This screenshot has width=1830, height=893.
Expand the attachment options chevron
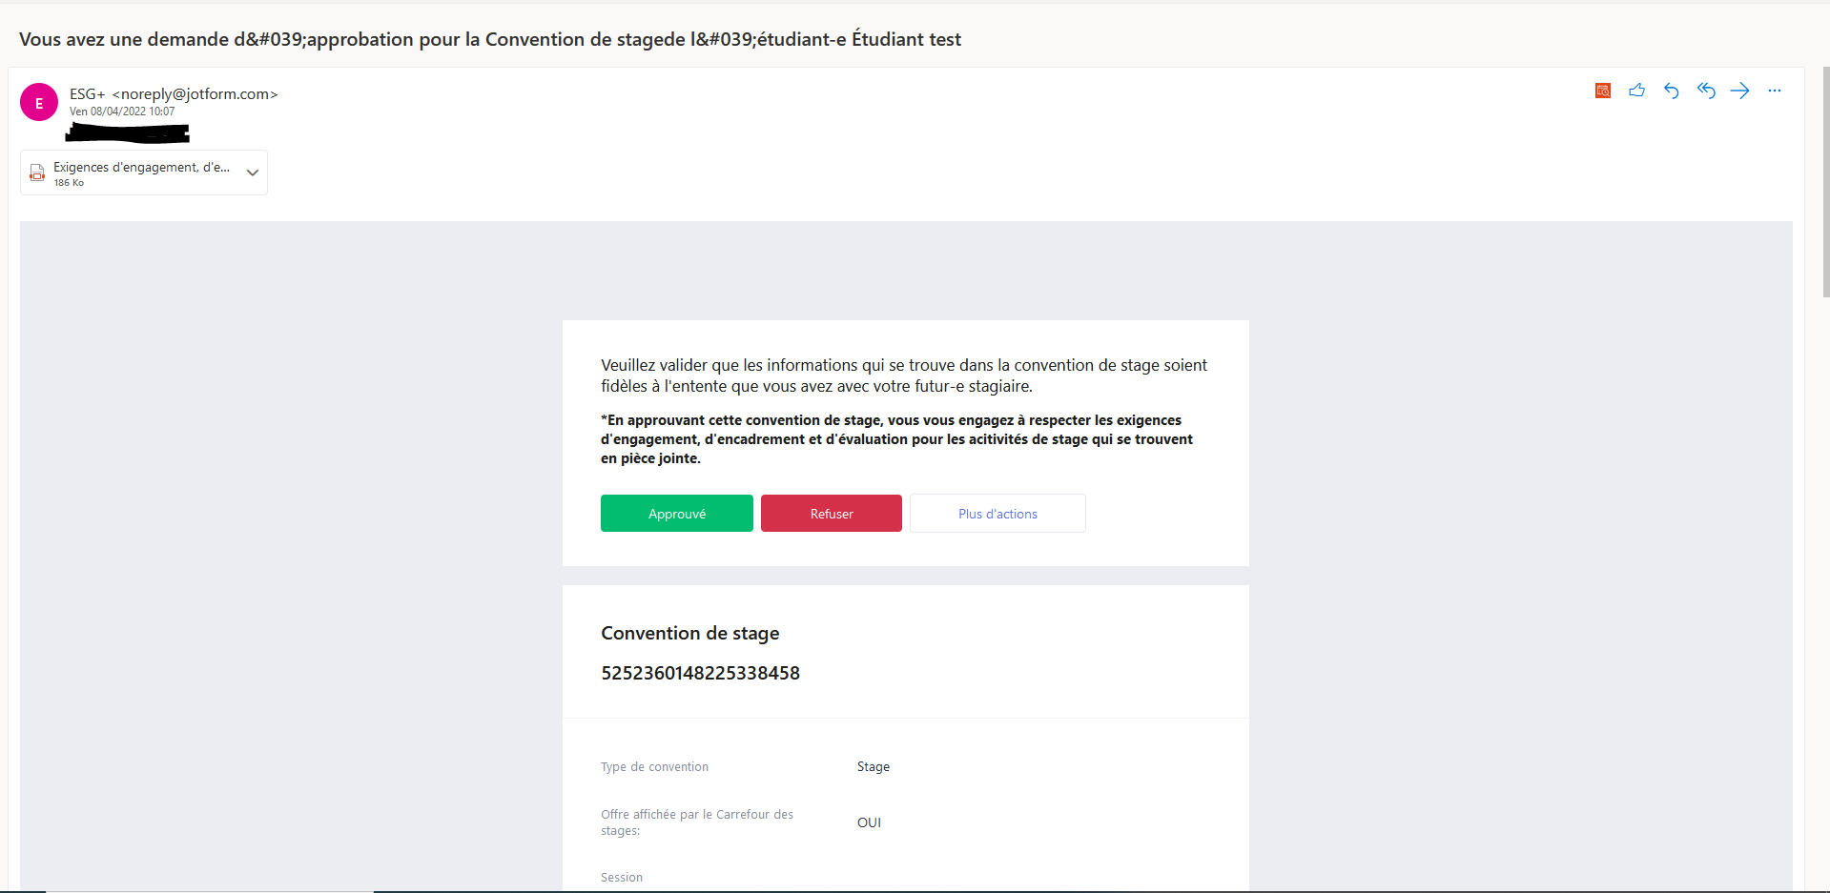(x=253, y=173)
